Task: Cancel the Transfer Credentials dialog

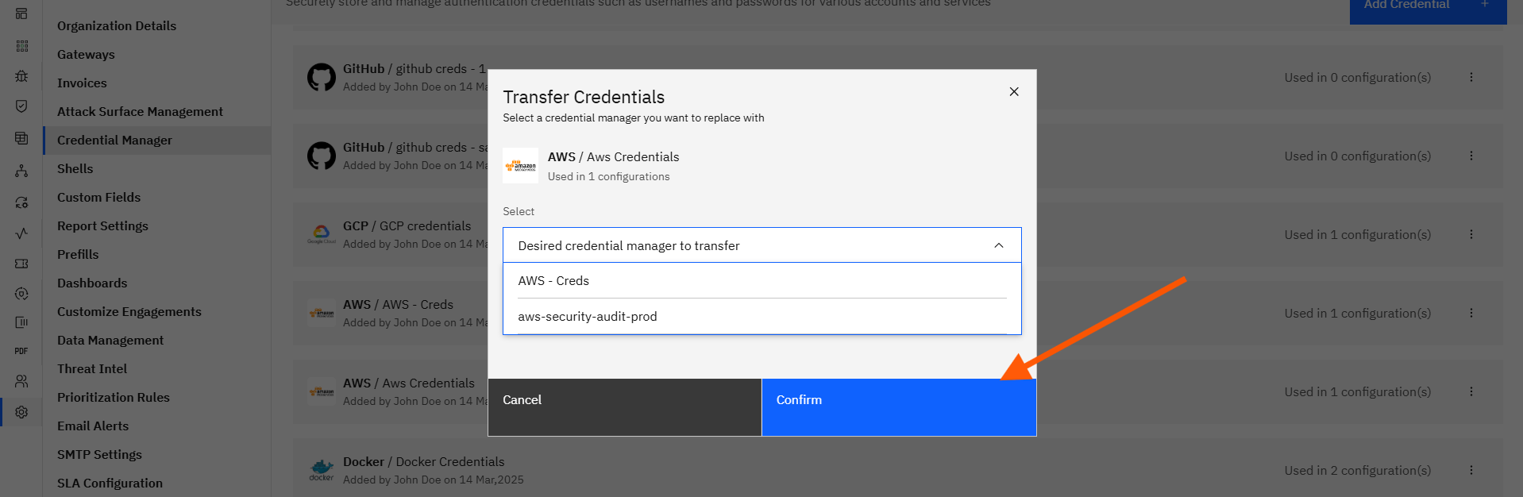Action: (x=625, y=407)
